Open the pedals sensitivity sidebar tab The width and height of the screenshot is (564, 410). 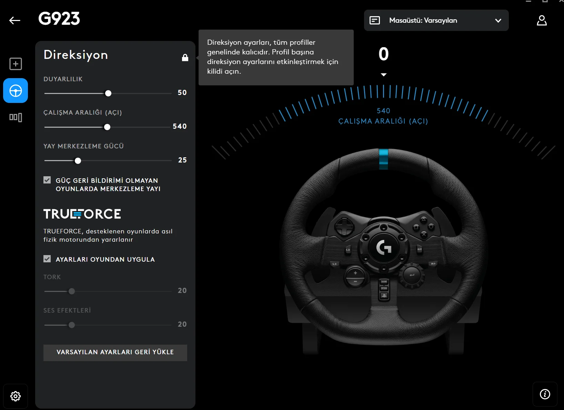(16, 117)
